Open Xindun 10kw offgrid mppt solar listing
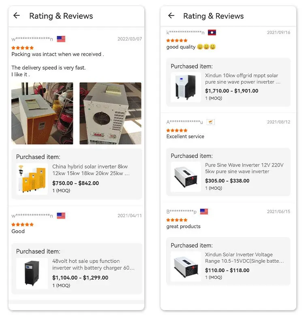The image size is (304, 315). tap(242, 79)
